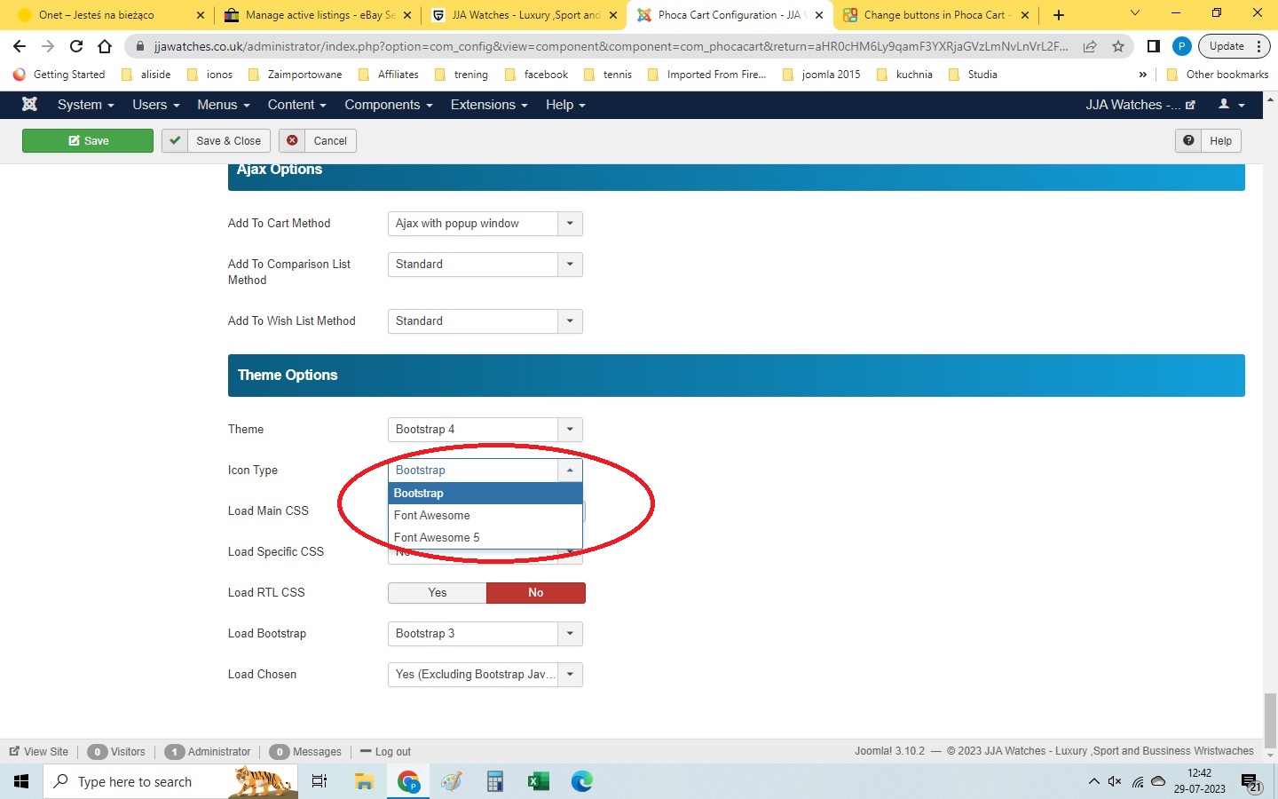The height and width of the screenshot is (799, 1278).
Task: Click the browser forward arrow
Action: point(48,46)
